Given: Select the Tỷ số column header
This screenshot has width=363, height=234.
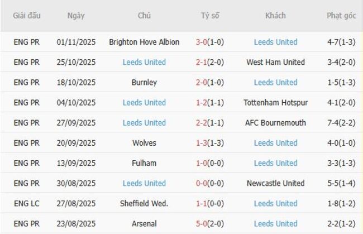Looking at the screenshot, I should [x=210, y=16].
